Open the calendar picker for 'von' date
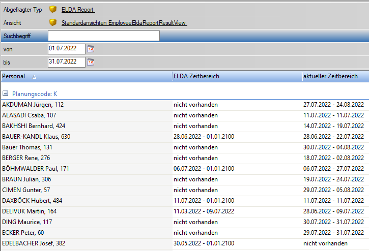369x251 pixels. pos(91,49)
